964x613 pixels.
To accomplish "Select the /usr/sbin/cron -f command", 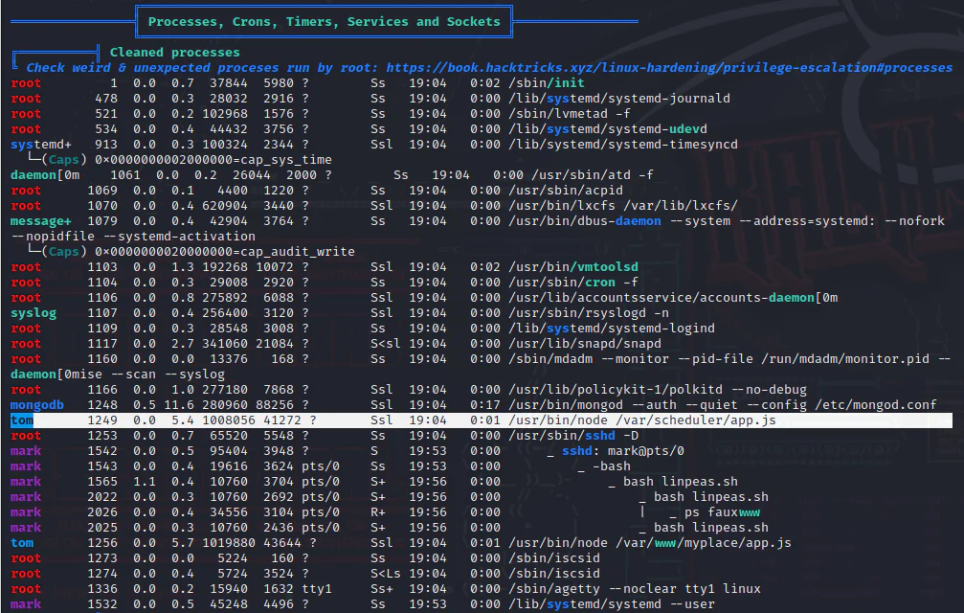I will tap(573, 283).
